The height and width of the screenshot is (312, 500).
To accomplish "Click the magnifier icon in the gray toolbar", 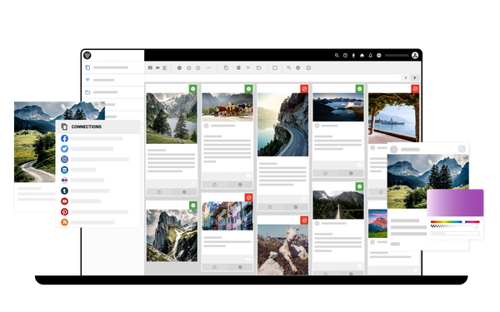I will [x=288, y=68].
